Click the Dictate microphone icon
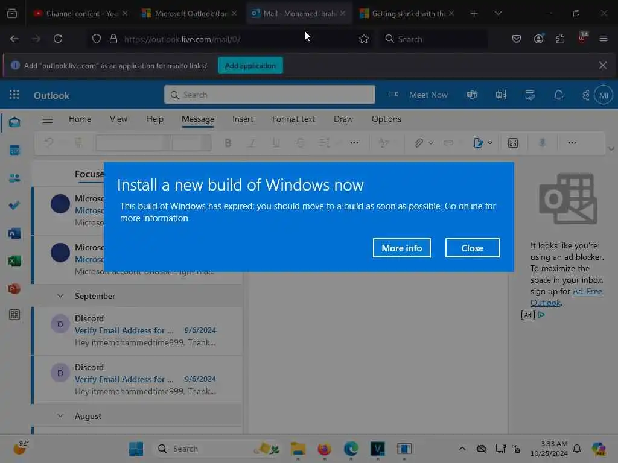This screenshot has width=618, height=463. coord(543,143)
